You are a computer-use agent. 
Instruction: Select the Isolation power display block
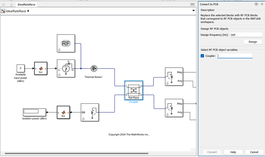coord(34,112)
